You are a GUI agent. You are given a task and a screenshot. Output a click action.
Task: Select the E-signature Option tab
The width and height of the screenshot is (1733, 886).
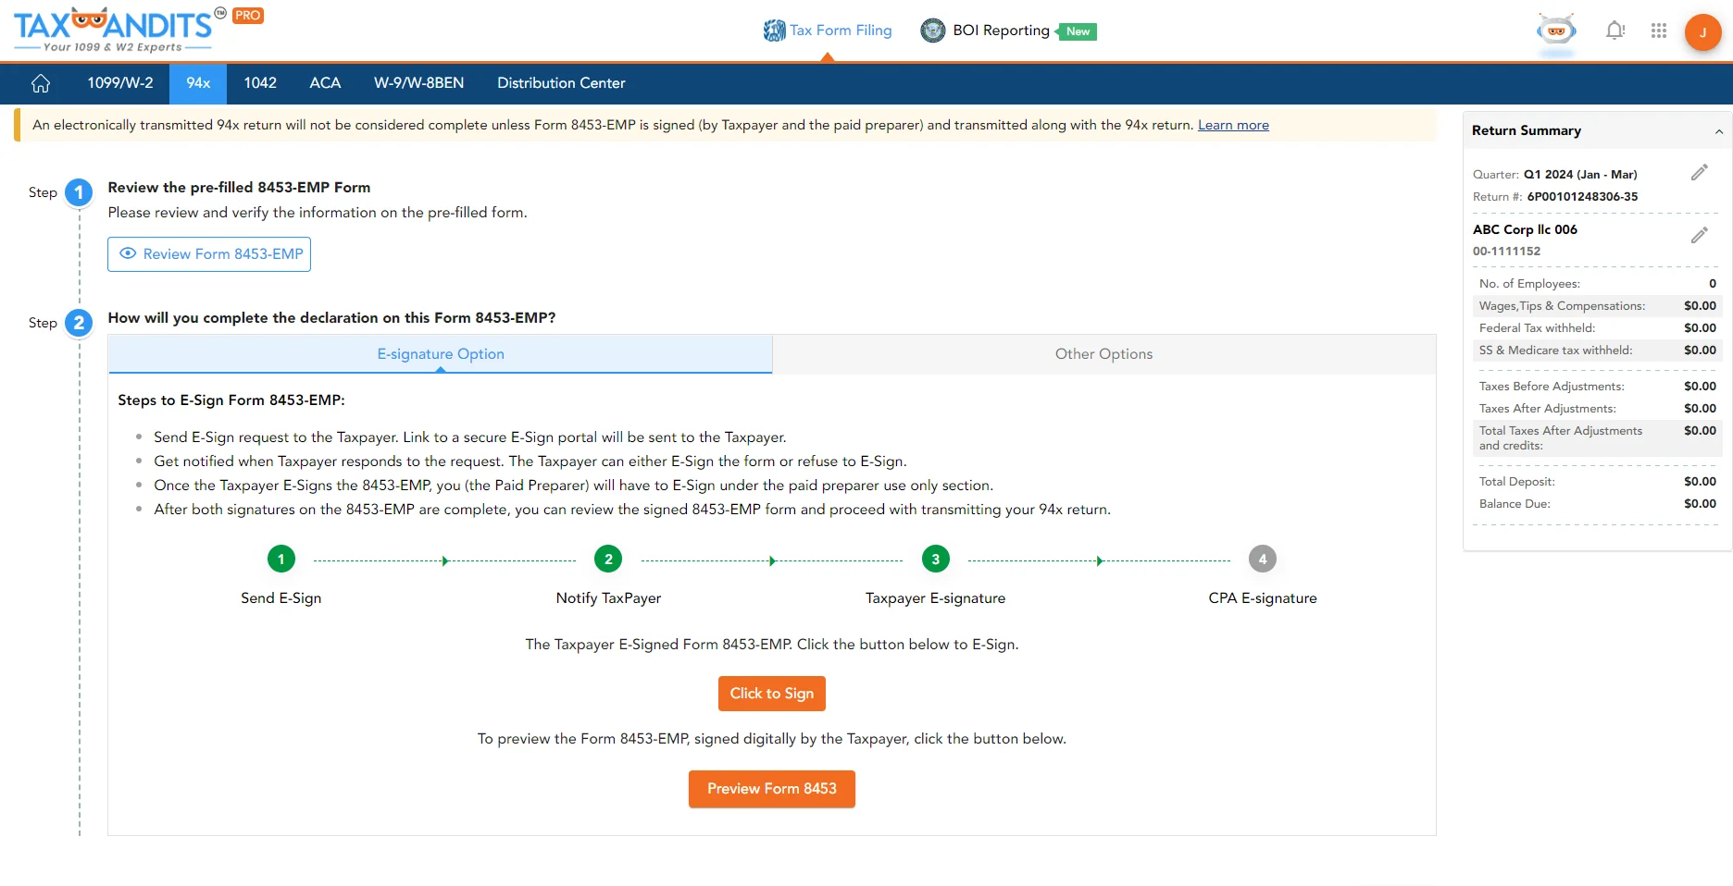click(440, 354)
